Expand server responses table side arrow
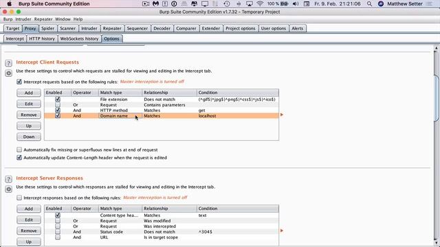440x247 pixels. pos(282,231)
